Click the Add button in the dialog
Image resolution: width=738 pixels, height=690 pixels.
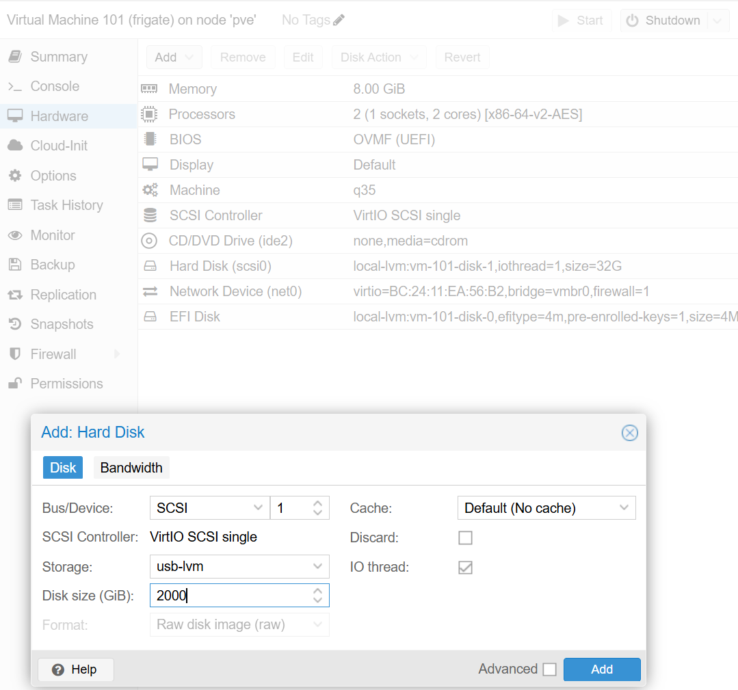click(601, 669)
